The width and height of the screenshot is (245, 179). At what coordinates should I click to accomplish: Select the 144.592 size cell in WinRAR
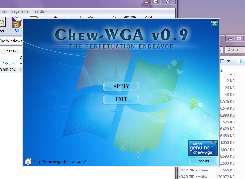pyautogui.click(x=9, y=64)
